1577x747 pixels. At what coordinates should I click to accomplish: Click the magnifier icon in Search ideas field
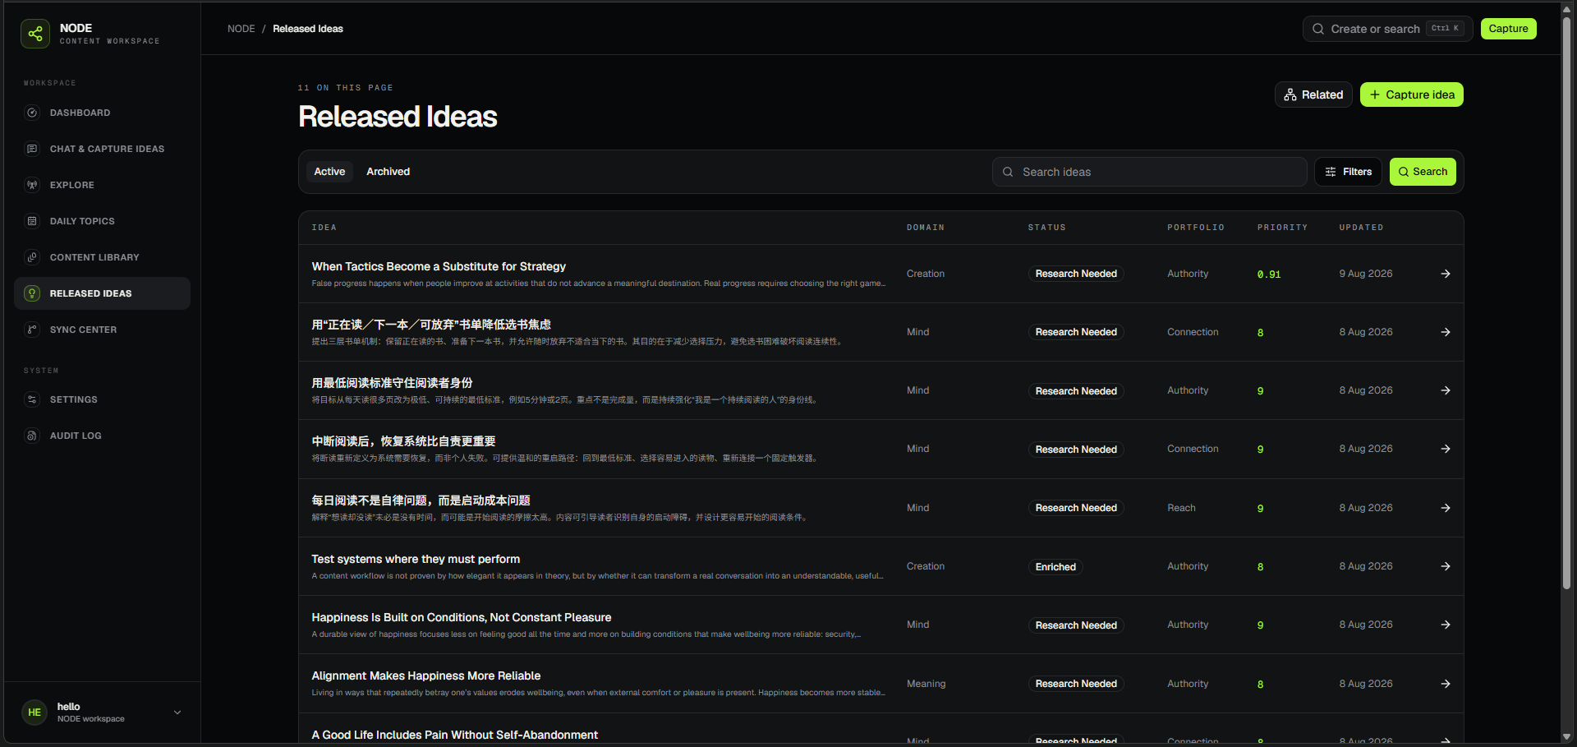pyautogui.click(x=1008, y=172)
